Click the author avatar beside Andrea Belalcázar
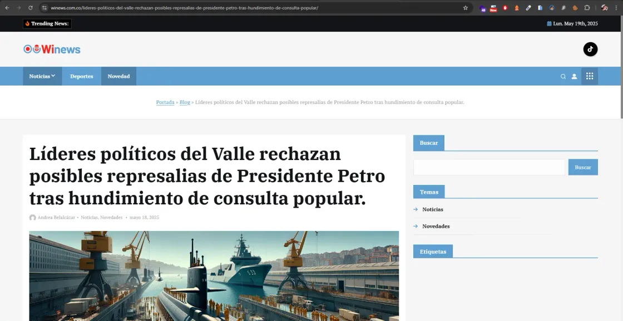This screenshot has height=321, width=623. coord(33,218)
